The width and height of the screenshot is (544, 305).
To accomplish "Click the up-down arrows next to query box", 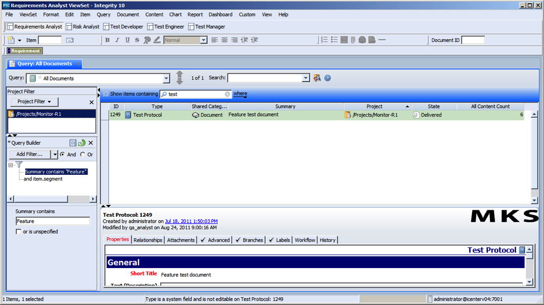I will point(179,78).
